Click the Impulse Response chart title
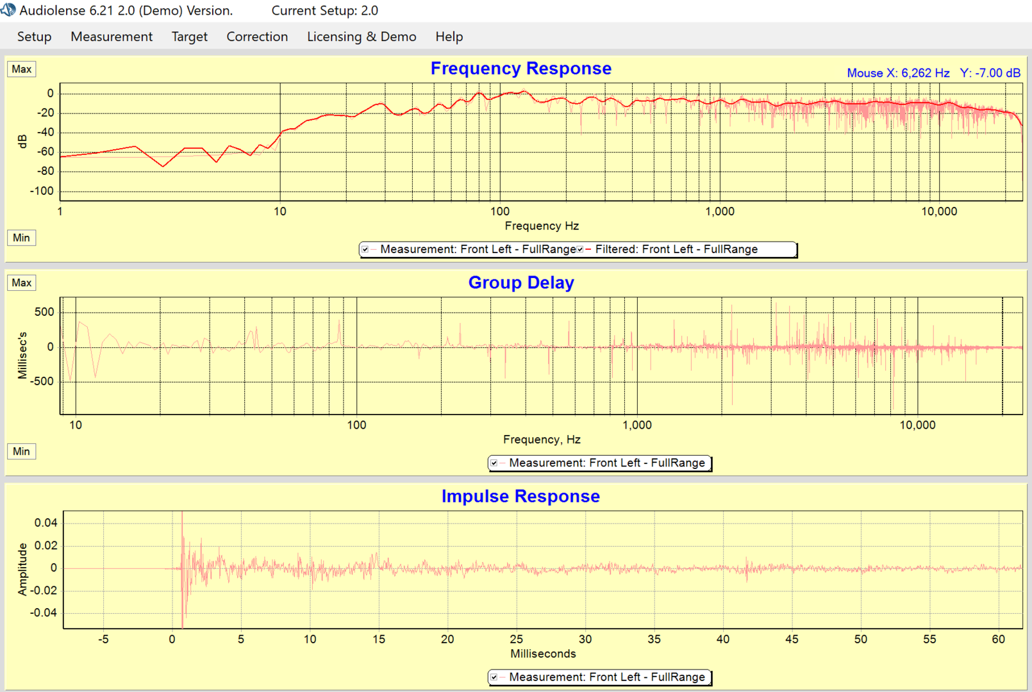The image size is (1032, 692). [521, 497]
